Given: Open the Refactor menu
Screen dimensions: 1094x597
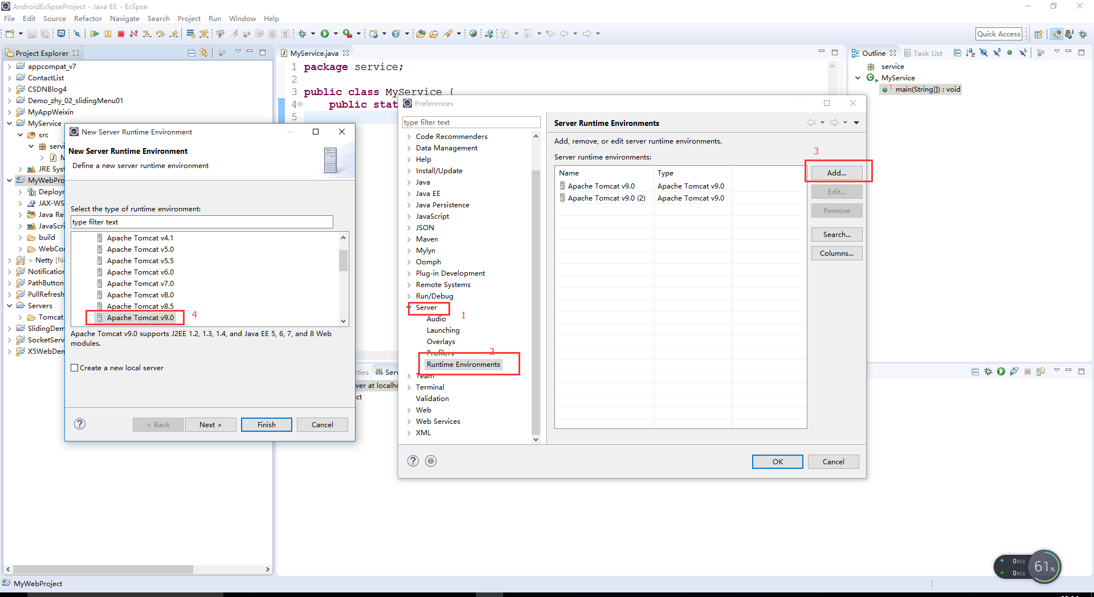Looking at the screenshot, I should click(88, 18).
